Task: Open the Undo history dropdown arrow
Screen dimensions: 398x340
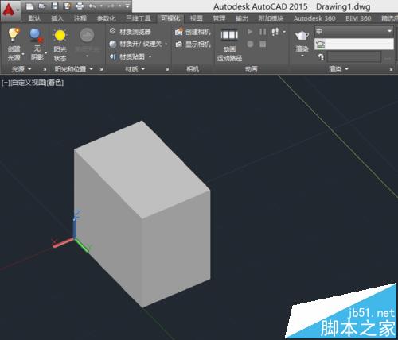Action: point(101,6)
